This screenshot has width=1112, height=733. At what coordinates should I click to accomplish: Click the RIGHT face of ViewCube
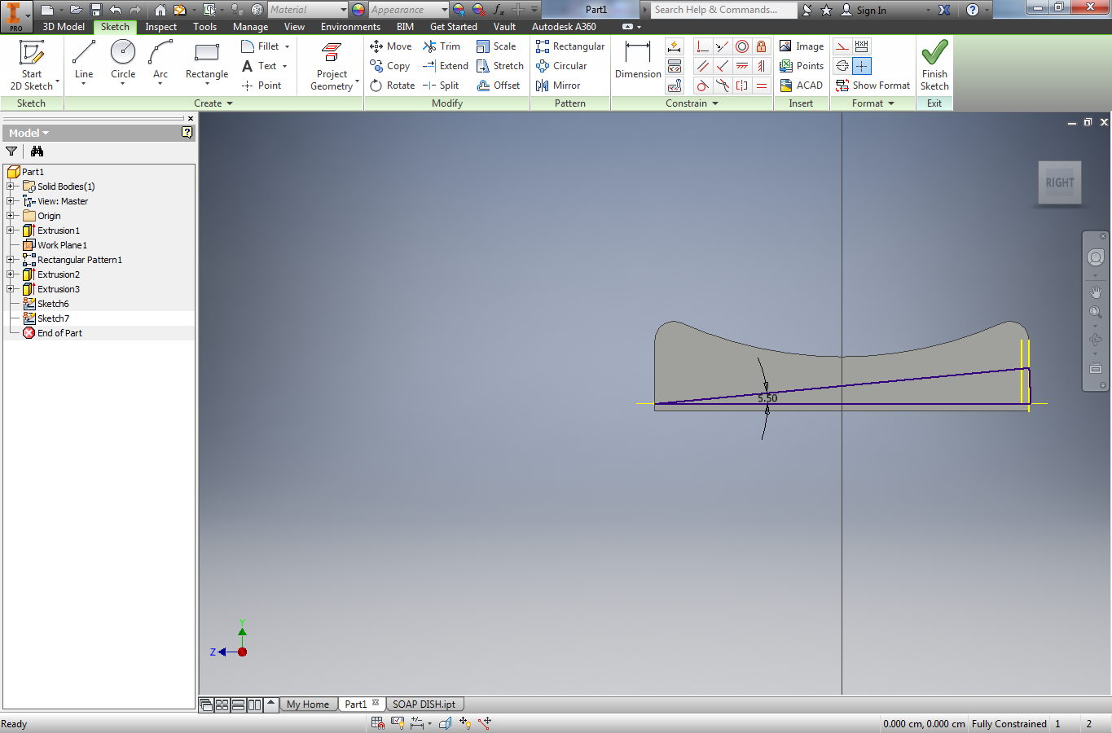[x=1060, y=182]
